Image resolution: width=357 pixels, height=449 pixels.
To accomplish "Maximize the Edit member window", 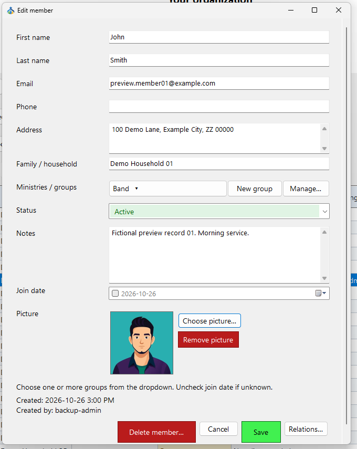I will 314,11.
